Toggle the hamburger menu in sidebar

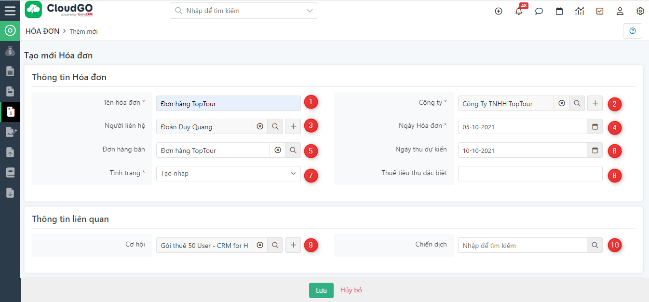click(10, 10)
